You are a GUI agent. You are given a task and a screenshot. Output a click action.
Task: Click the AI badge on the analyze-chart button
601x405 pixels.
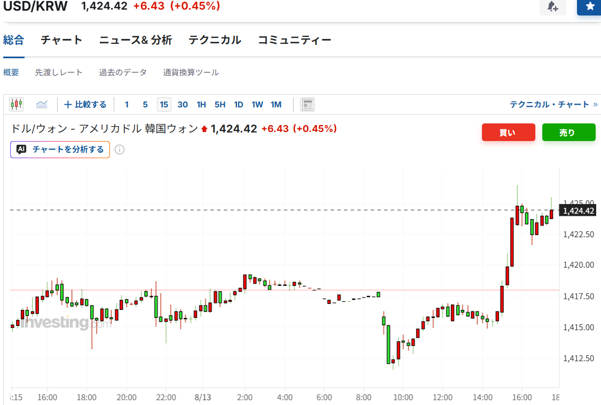point(21,150)
